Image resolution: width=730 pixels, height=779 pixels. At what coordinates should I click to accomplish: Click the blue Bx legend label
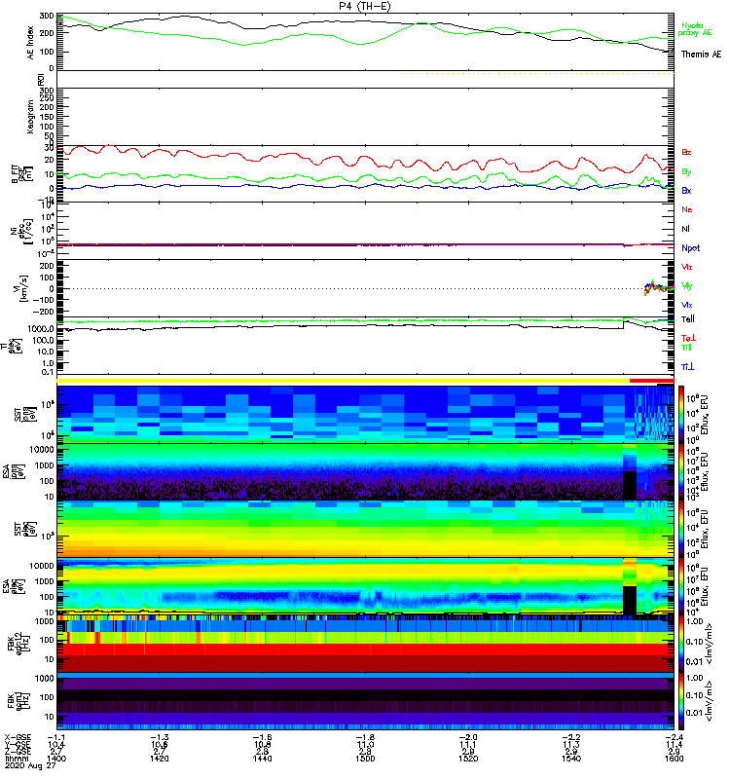686,190
